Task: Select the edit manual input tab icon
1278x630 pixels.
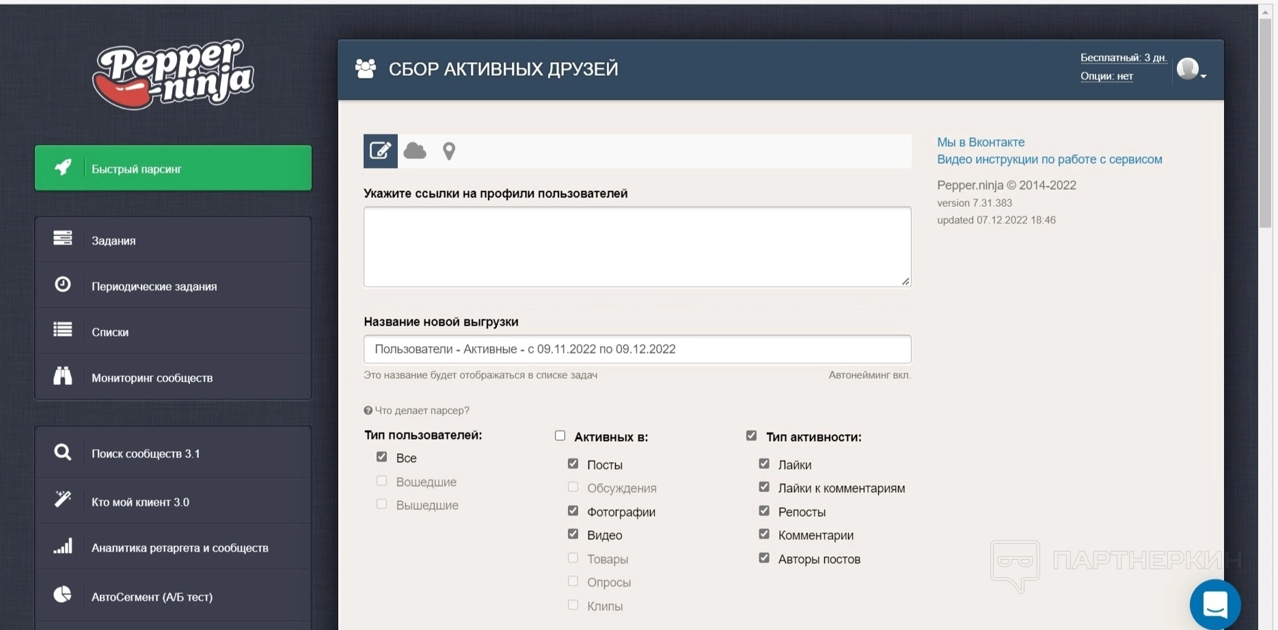Action: (x=381, y=151)
